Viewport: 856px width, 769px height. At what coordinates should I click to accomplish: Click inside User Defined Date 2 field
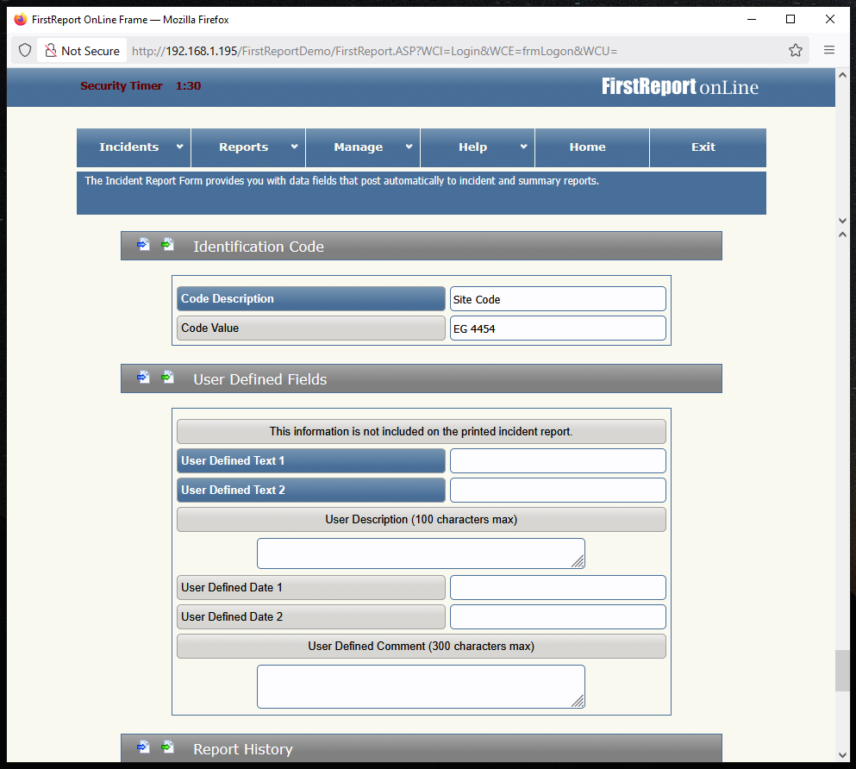coord(558,617)
